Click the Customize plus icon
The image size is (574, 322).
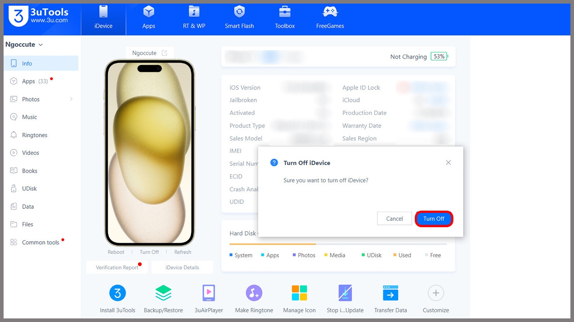pyautogui.click(x=436, y=293)
